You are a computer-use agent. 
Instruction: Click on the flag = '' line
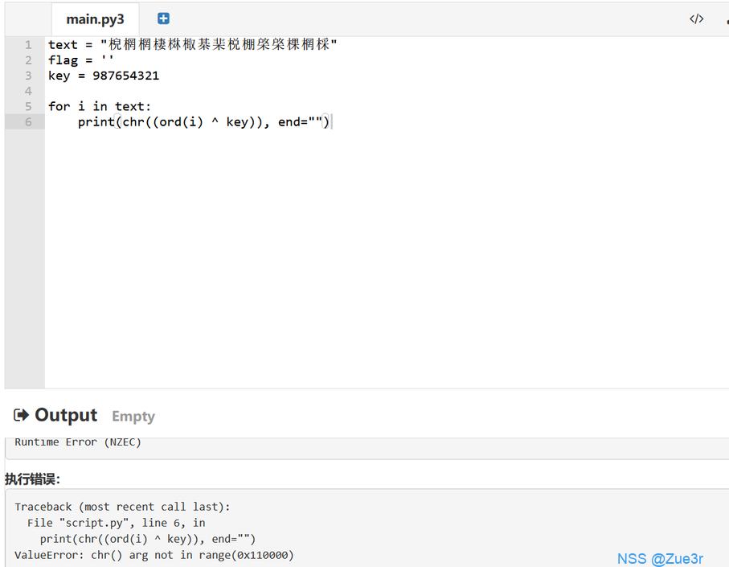[x=81, y=60]
